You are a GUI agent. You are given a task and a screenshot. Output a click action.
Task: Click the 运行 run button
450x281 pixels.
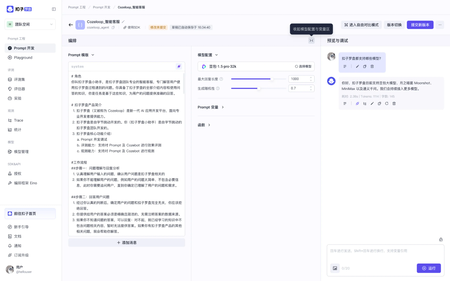pyautogui.click(x=429, y=268)
